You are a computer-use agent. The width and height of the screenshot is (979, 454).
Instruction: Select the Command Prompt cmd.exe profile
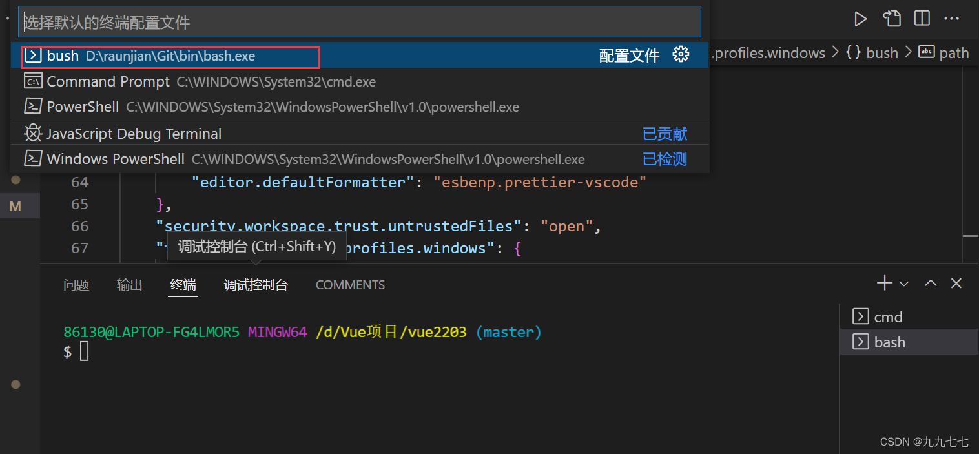click(x=360, y=81)
